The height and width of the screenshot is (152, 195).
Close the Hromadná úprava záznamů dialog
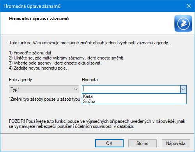coord(189,6)
